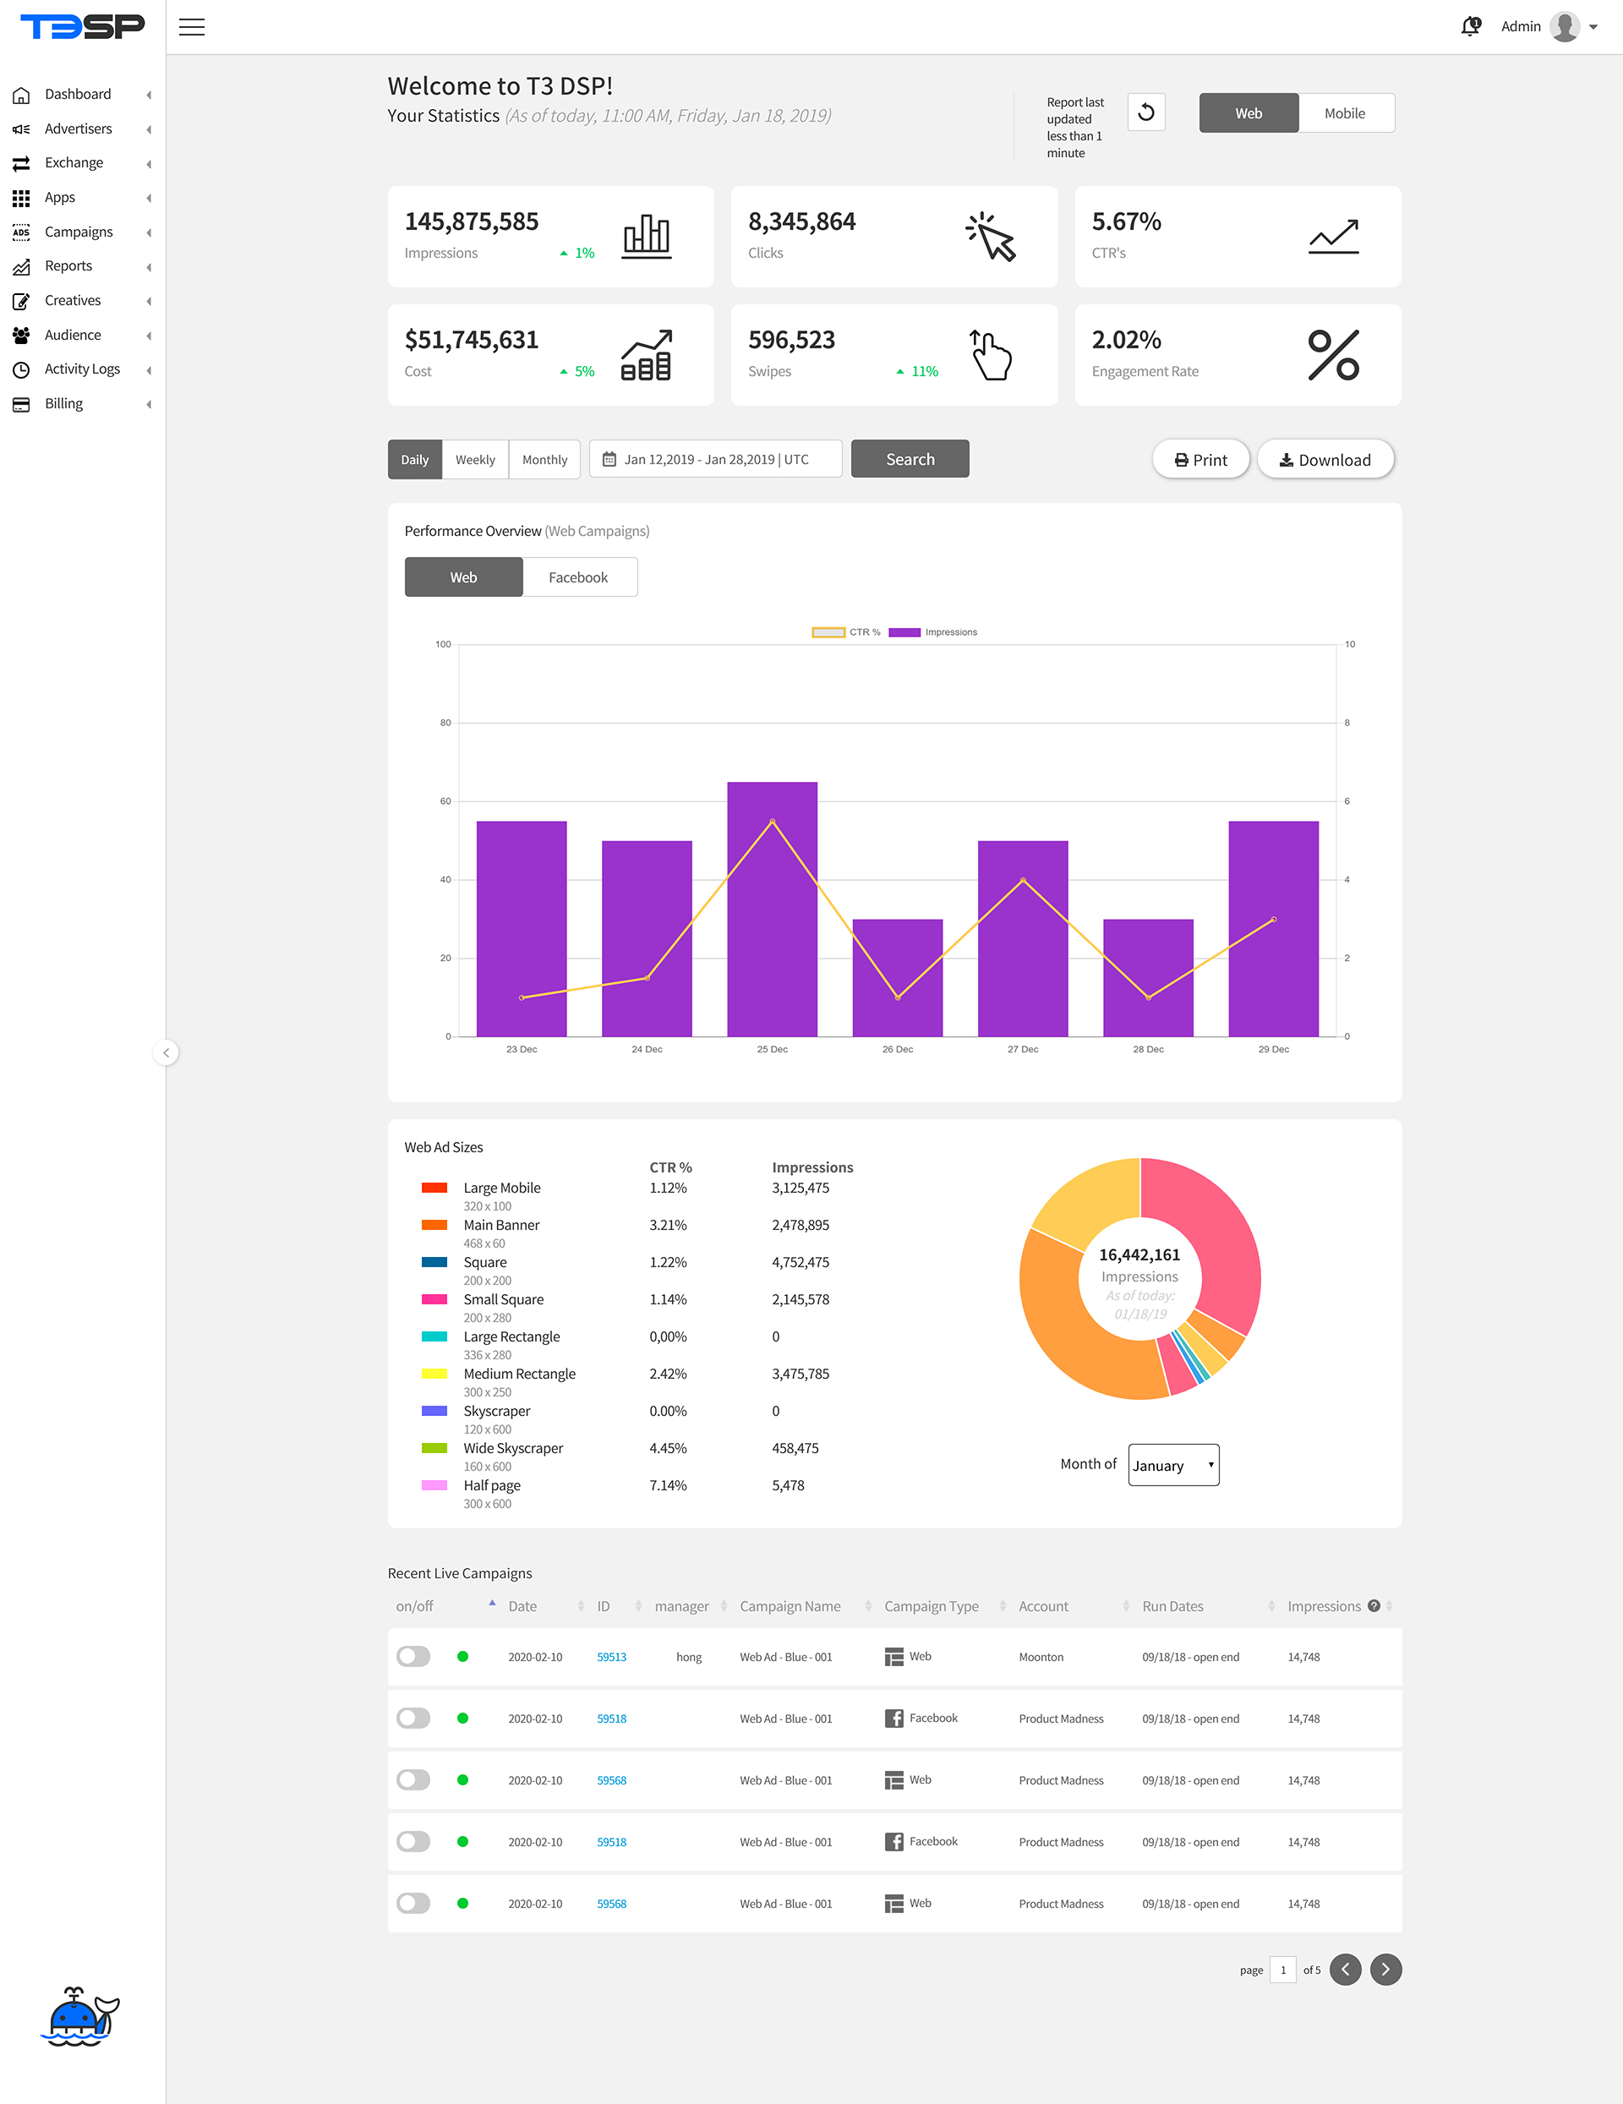This screenshot has height=2104, width=1623.
Task: Click the date range input field
Action: pyautogui.click(x=714, y=458)
